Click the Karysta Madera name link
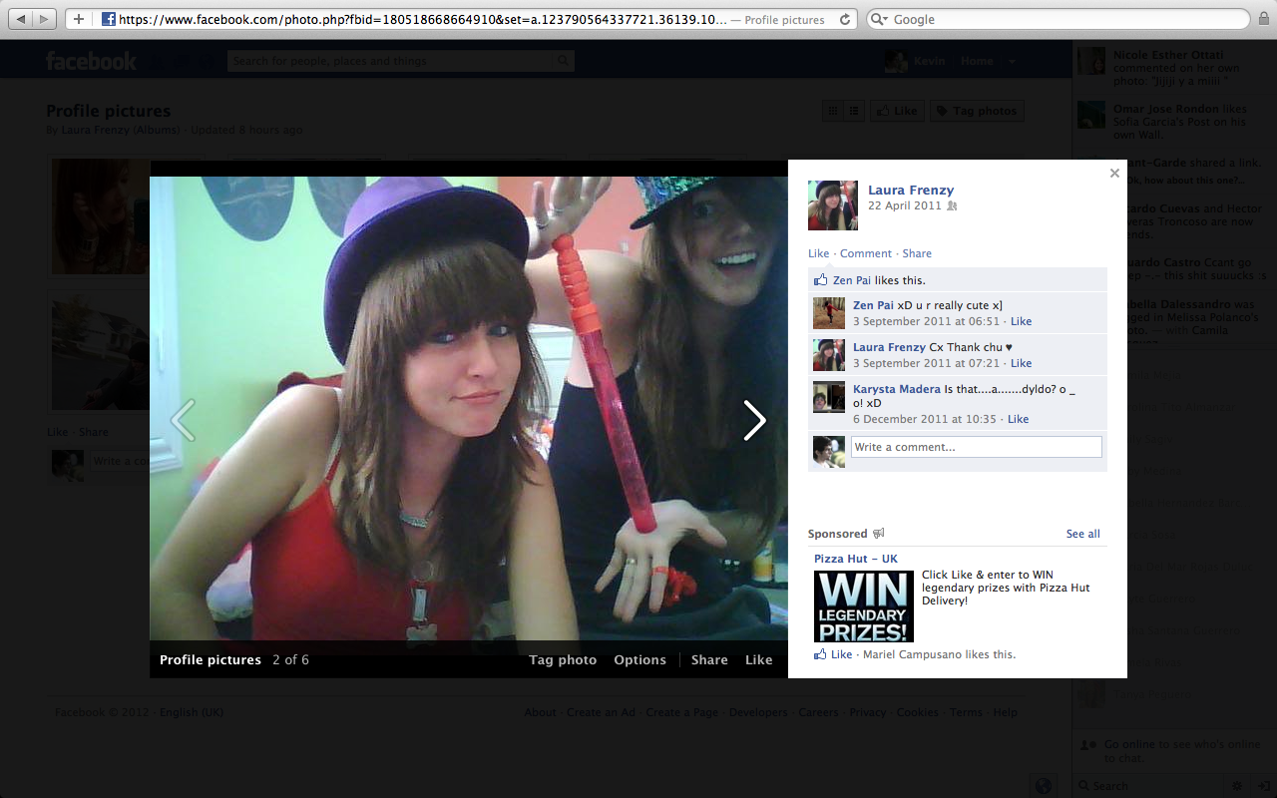This screenshot has height=798, width=1277. (897, 389)
